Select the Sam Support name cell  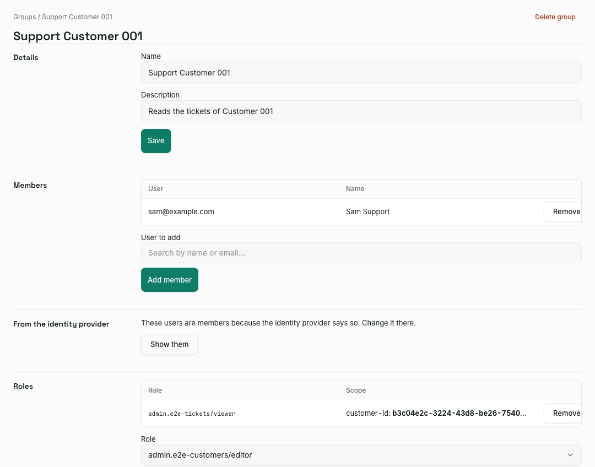pyautogui.click(x=367, y=211)
